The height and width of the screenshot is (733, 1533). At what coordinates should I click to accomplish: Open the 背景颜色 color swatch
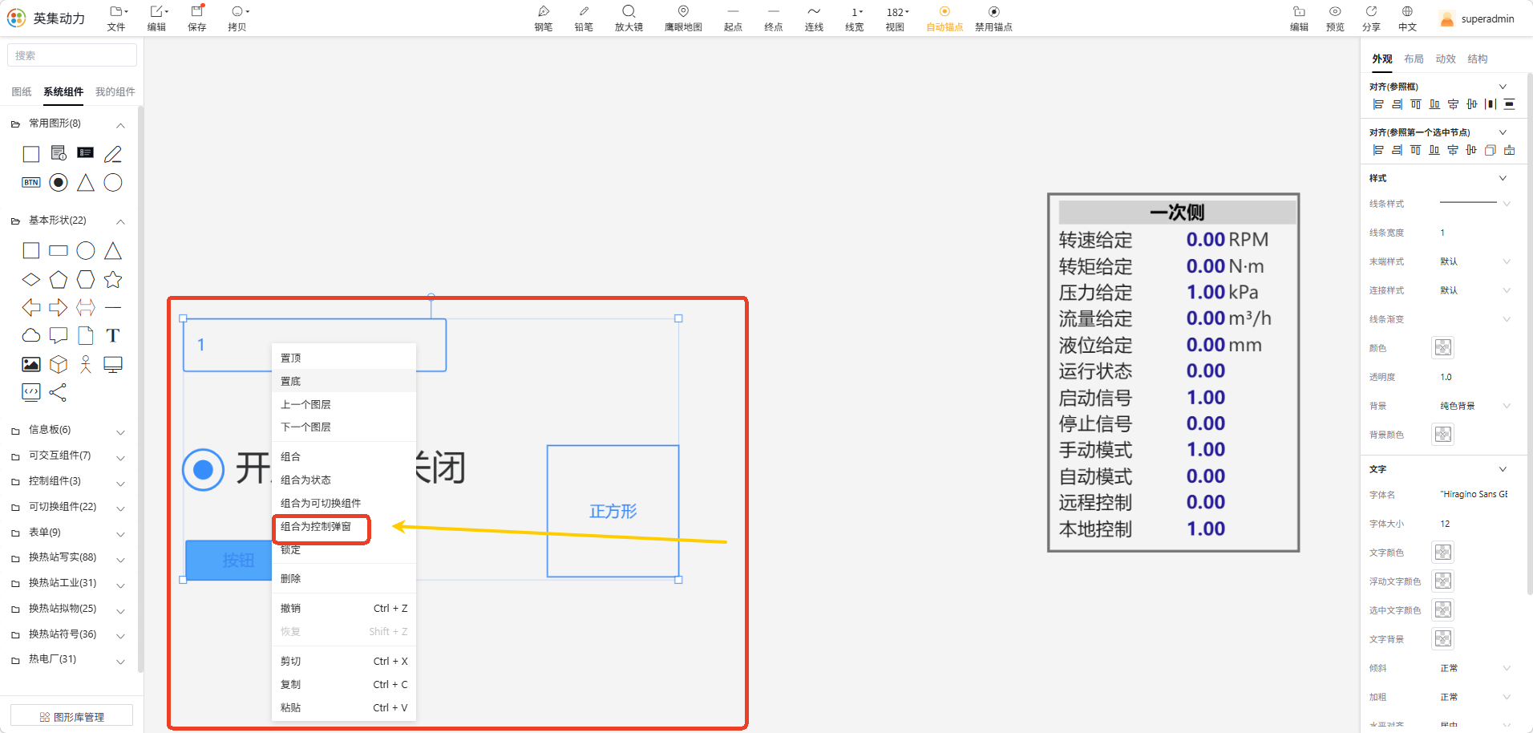point(1442,434)
